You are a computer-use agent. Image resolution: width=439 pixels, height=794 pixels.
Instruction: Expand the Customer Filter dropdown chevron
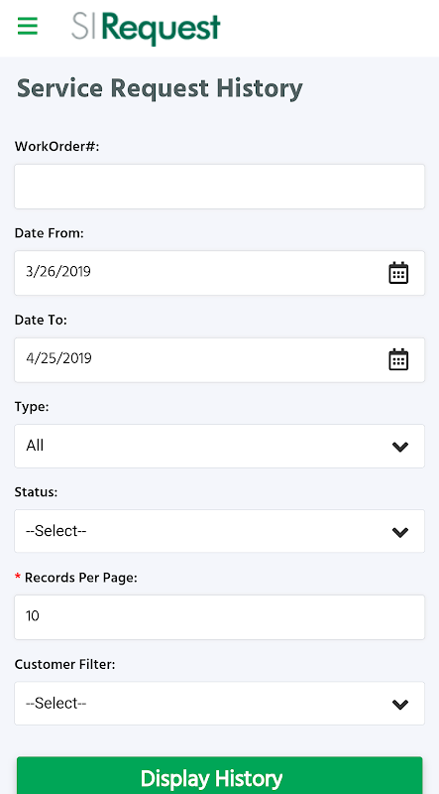click(x=400, y=705)
